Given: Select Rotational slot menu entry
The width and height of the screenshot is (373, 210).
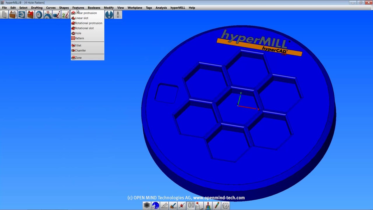Looking at the screenshot, I should click(87, 28).
